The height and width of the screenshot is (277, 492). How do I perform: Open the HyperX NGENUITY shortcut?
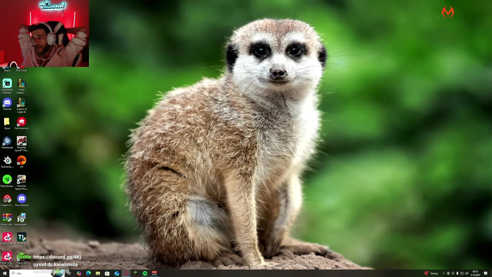click(7, 200)
